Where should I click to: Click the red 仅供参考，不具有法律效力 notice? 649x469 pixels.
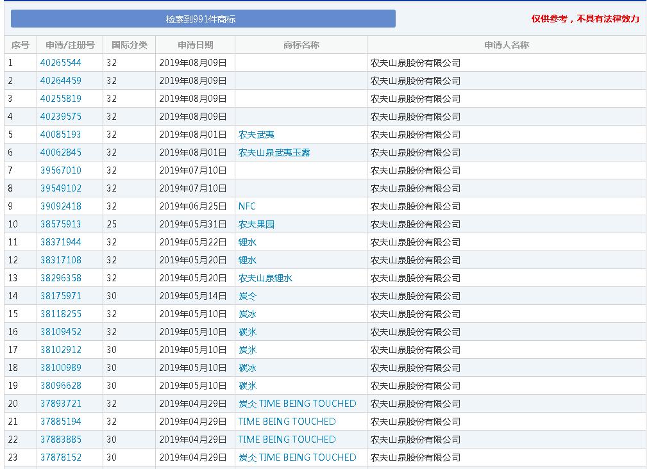pyautogui.click(x=586, y=19)
